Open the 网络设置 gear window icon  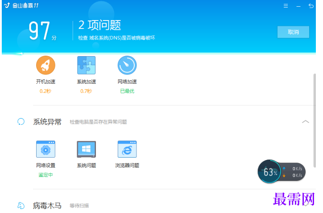(46, 149)
